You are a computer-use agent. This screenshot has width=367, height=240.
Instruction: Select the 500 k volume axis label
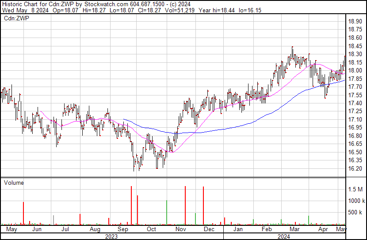[356, 213]
